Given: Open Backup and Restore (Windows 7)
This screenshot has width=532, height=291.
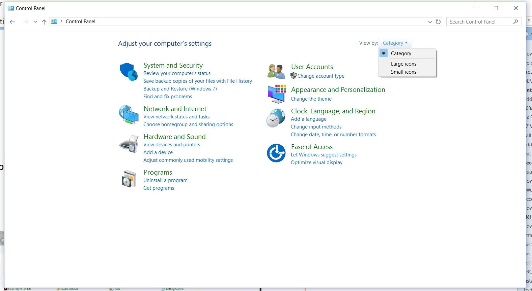Looking at the screenshot, I should pyautogui.click(x=180, y=89).
